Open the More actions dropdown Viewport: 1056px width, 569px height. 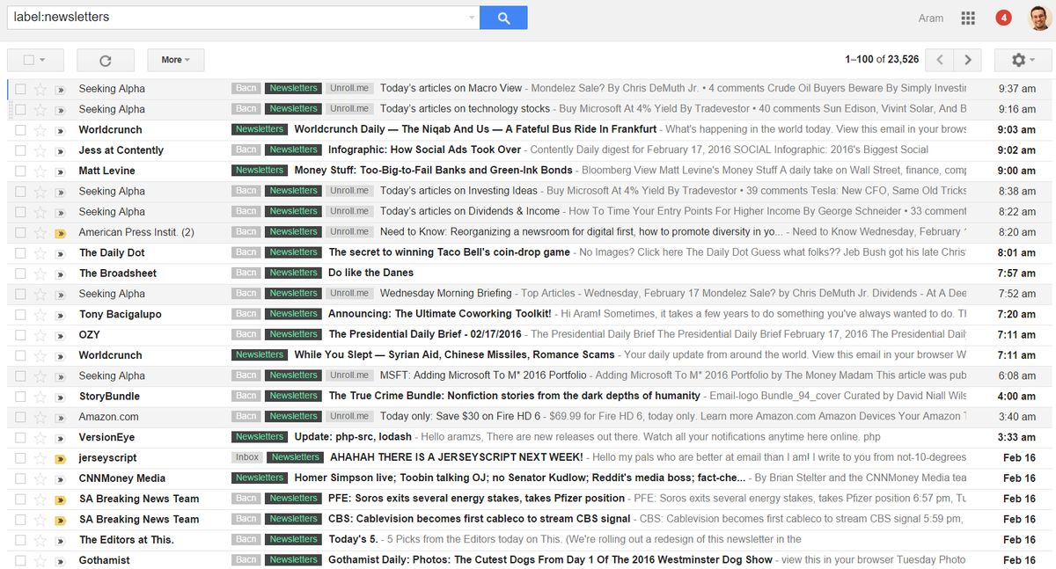click(x=175, y=60)
